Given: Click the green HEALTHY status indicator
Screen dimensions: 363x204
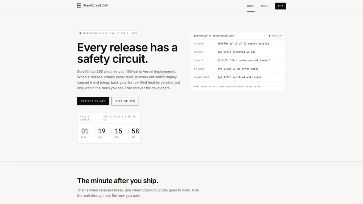Looking at the screenshot, I should point(276,36).
